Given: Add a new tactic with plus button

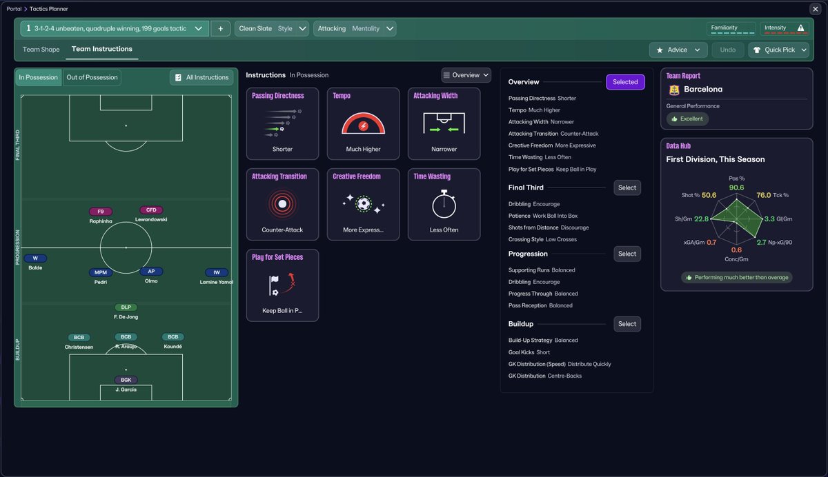Looking at the screenshot, I should pyautogui.click(x=220, y=29).
